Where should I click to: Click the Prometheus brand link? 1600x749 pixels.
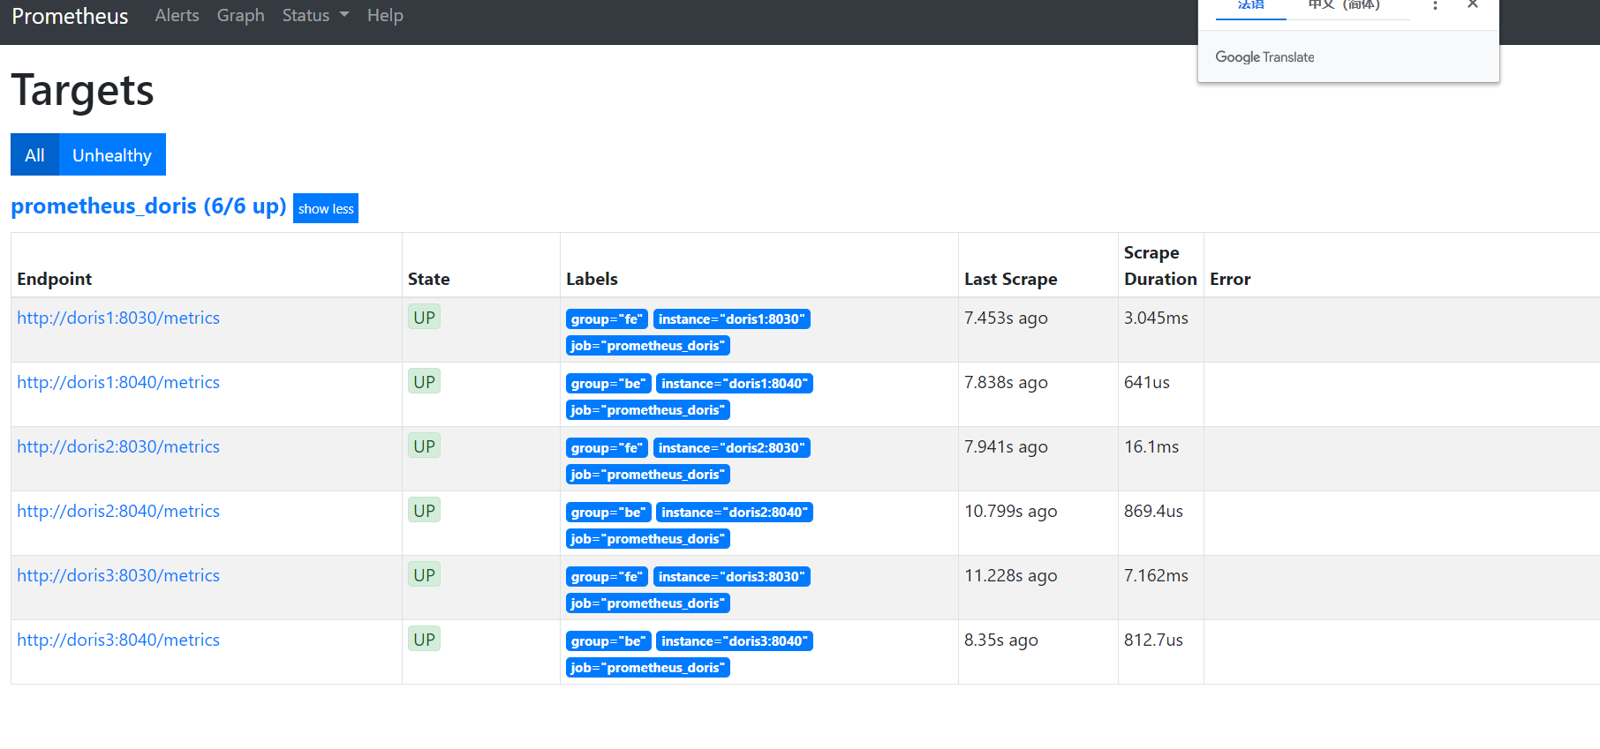coord(70,17)
